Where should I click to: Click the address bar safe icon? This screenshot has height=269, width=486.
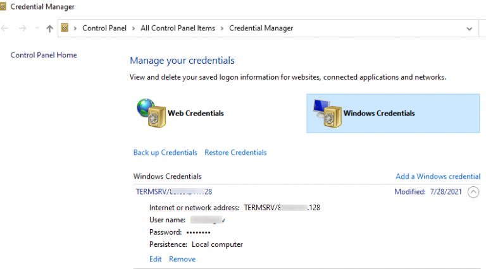tap(65, 28)
